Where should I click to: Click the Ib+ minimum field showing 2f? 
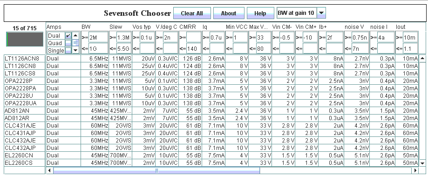pos(335,37)
